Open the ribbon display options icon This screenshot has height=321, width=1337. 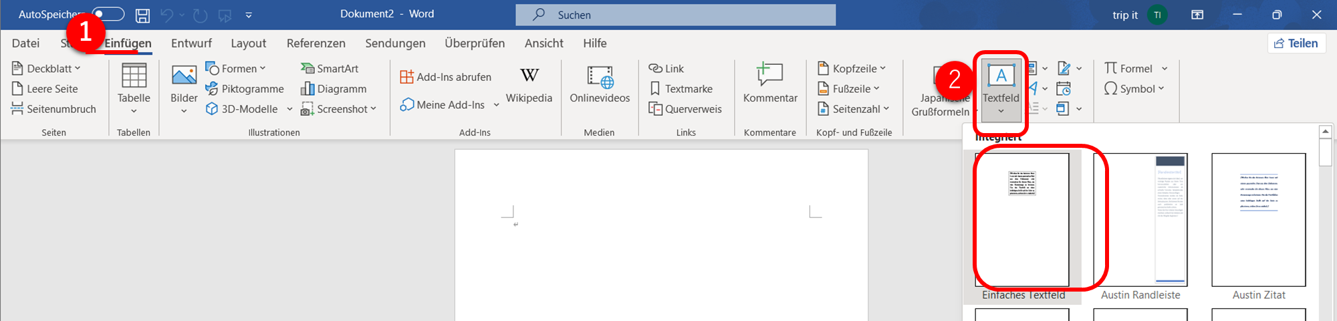1197,15
